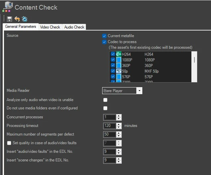Switch to the Video Check tab
The width and height of the screenshot is (211, 175).
pos(50,27)
